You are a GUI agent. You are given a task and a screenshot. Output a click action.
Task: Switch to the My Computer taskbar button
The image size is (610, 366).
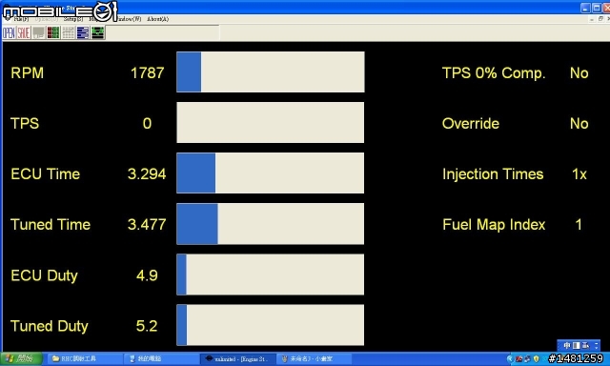(161, 358)
